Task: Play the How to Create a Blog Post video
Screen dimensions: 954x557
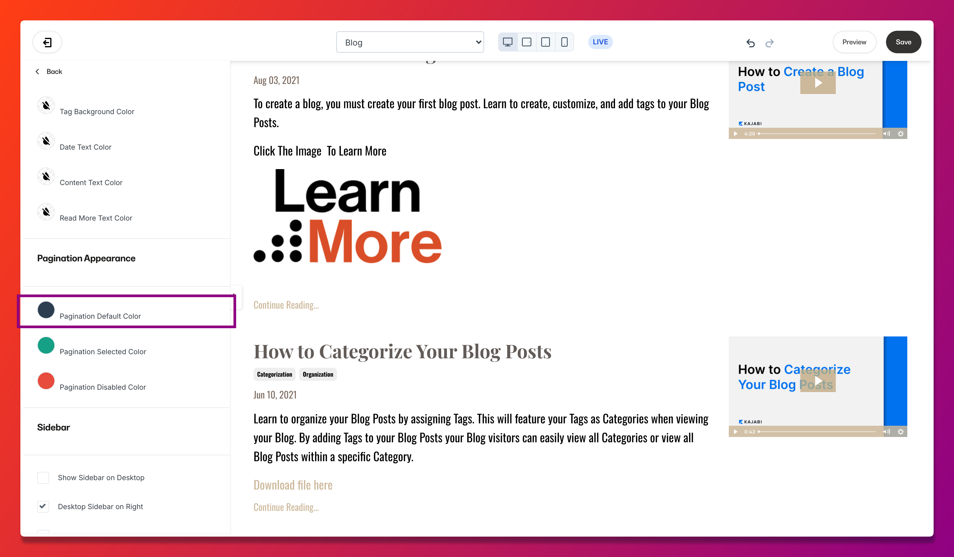Action: (818, 83)
